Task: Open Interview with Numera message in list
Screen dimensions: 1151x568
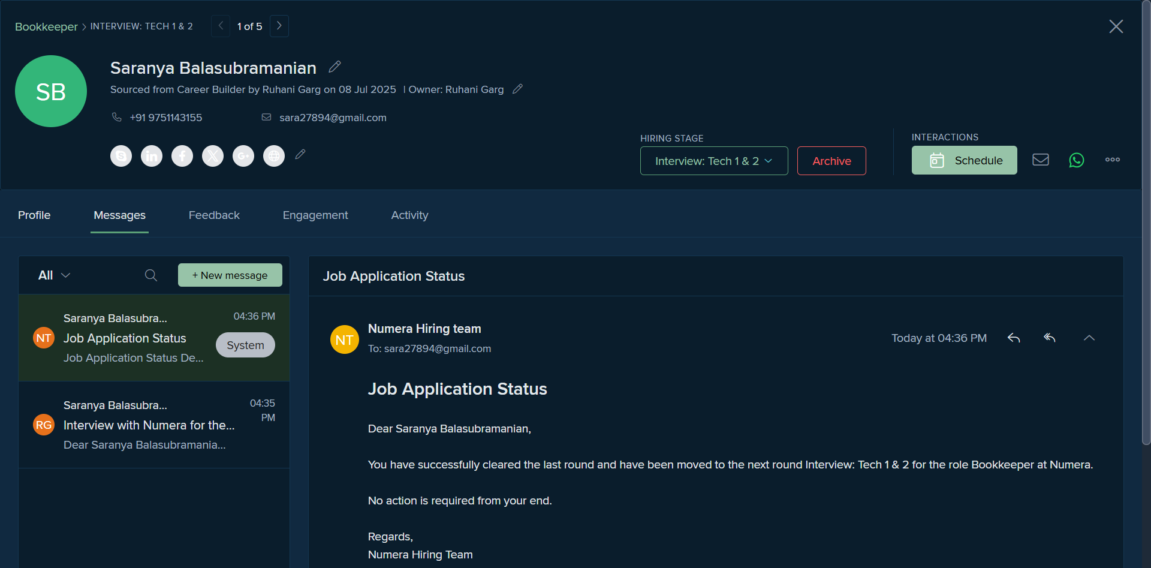Action: tap(154, 425)
